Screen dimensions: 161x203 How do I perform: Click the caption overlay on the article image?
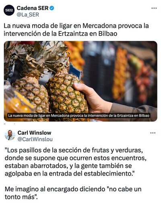point(79,115)
